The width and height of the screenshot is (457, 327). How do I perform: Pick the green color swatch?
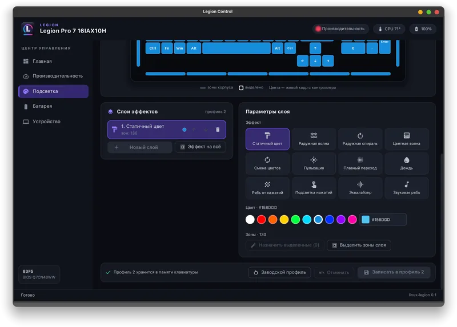coord(295,220)
